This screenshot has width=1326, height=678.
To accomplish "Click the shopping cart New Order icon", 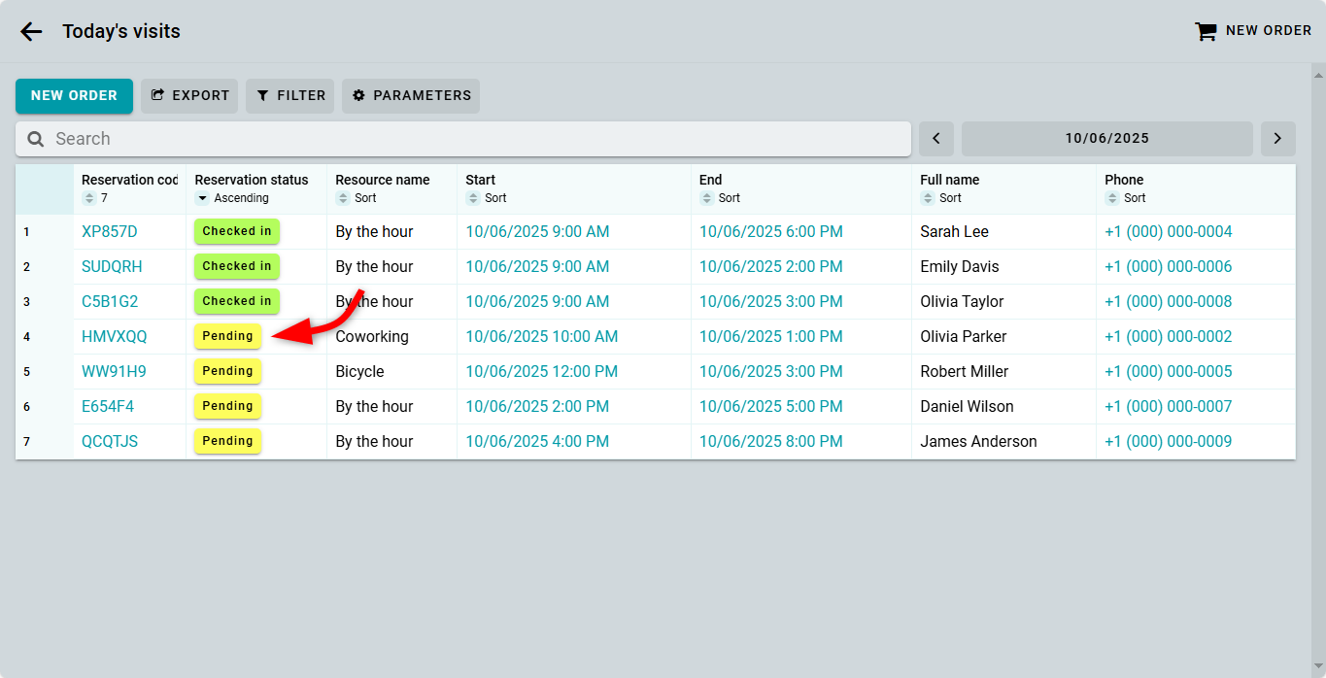I will 1206,31.
